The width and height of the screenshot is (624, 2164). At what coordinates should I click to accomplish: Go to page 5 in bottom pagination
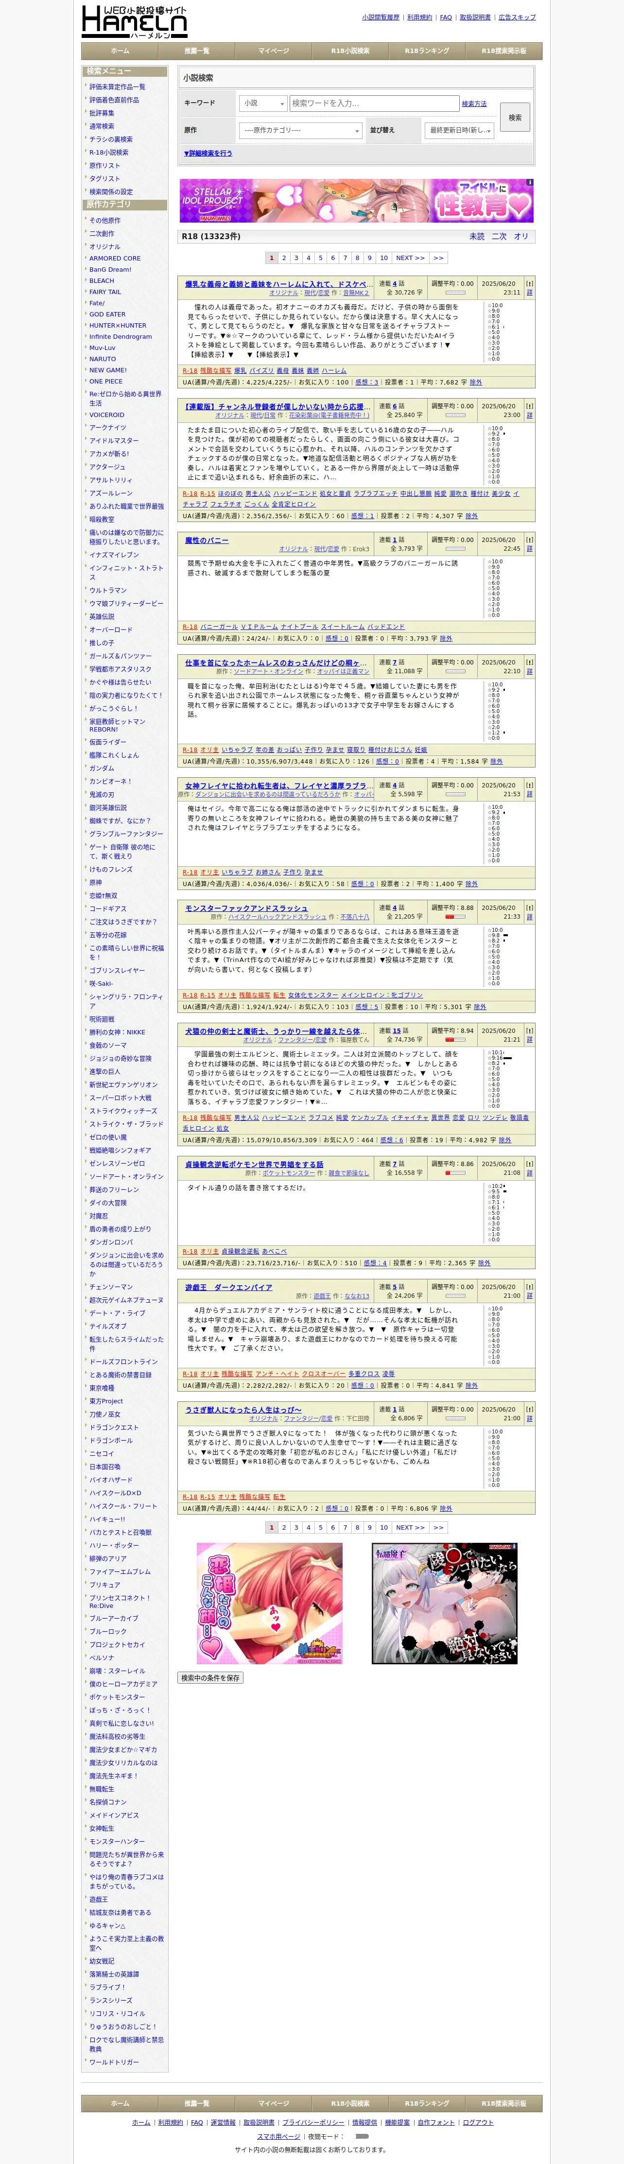point(320,1527)
